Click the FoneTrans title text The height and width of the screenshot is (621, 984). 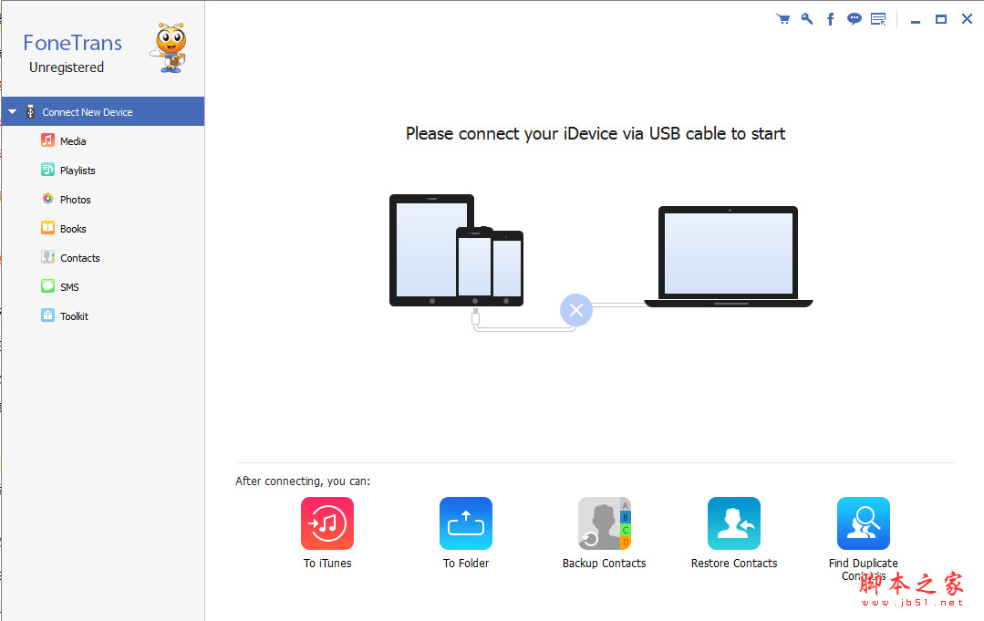(x=73, y=43)
